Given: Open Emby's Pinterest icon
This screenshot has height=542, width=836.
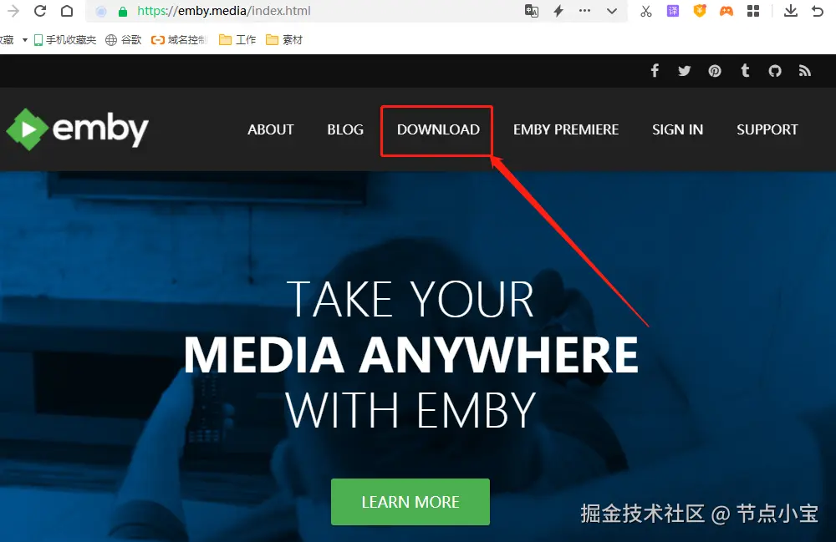Looking at the screenshot, I should coord(715,71).
